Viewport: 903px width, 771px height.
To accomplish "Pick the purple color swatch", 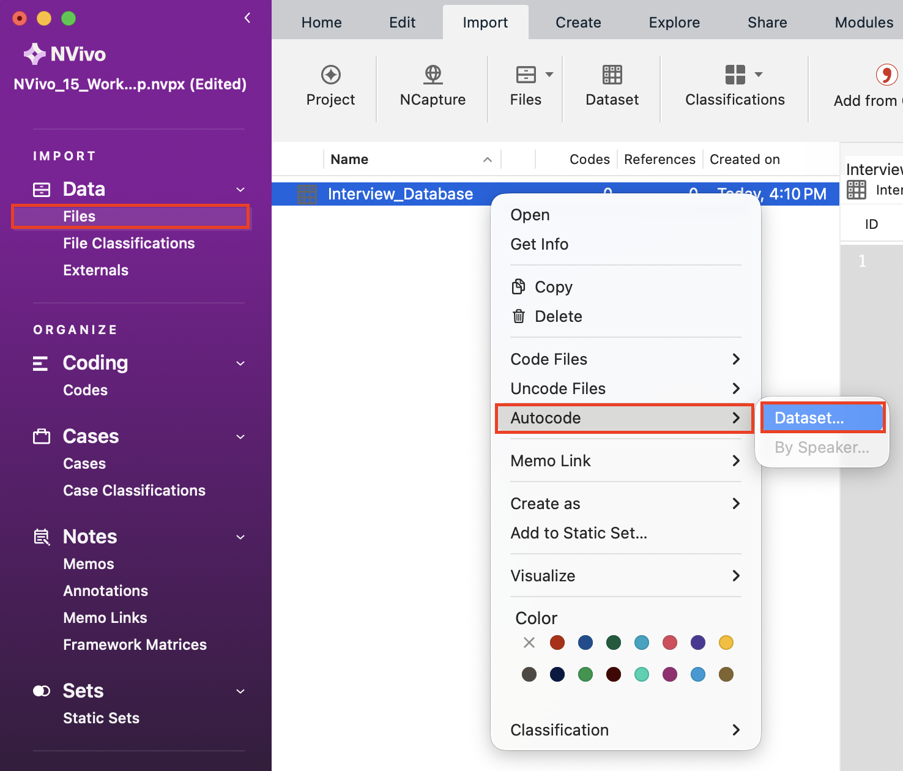I will pos(698,642).
